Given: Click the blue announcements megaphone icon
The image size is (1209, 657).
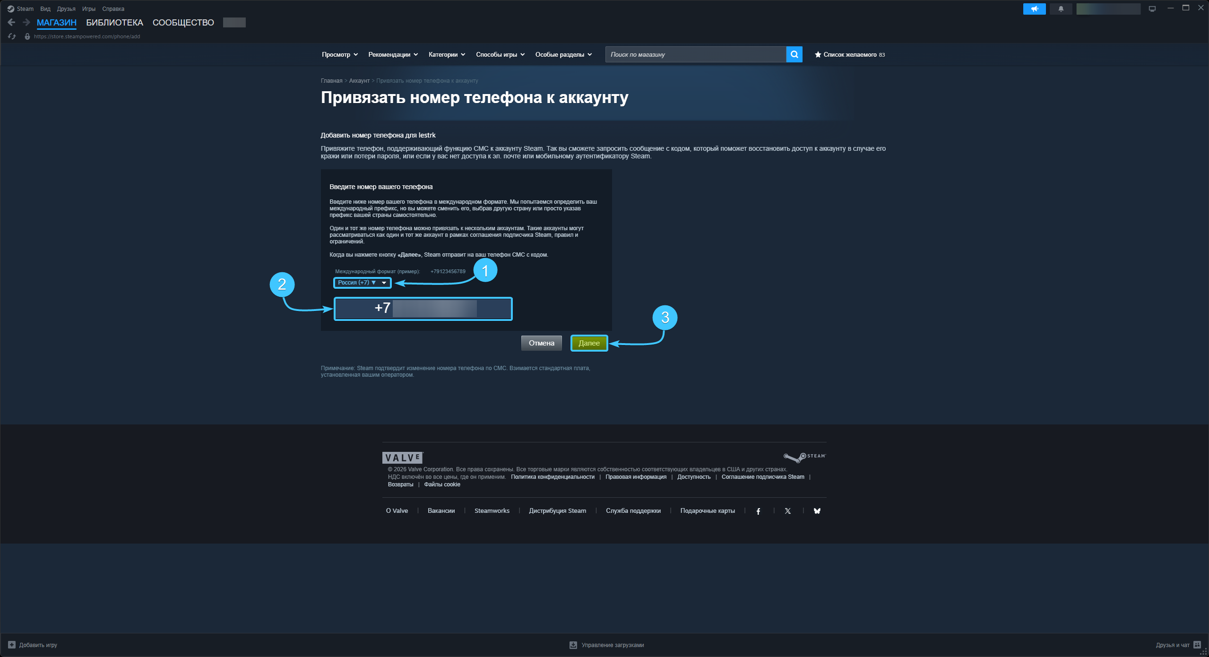Looking at the screenshot, I should pyautogui.click(x=1034, y=9).
